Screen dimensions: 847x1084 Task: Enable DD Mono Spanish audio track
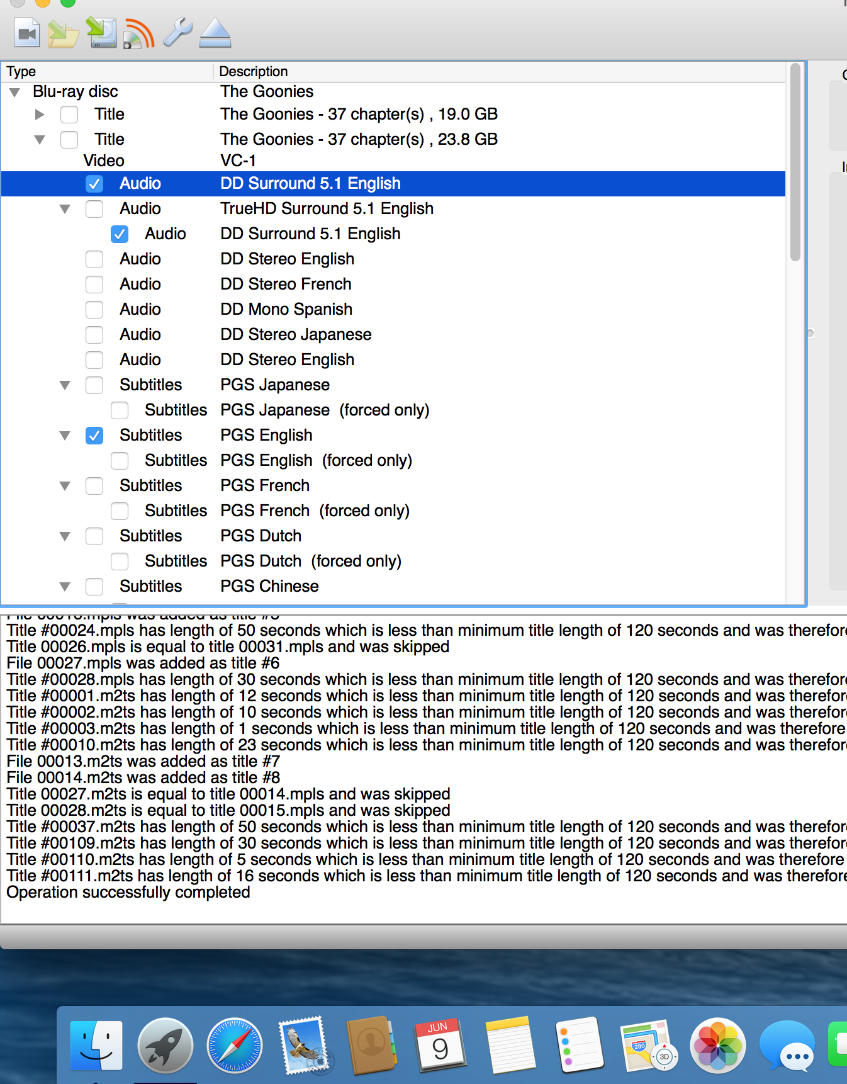tap(94, 310)
